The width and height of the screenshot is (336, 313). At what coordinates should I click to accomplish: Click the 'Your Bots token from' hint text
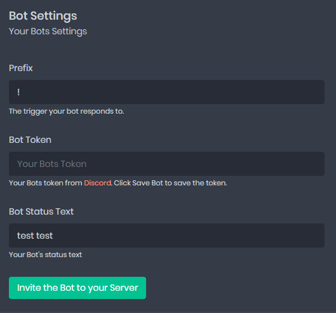(46, 183)
